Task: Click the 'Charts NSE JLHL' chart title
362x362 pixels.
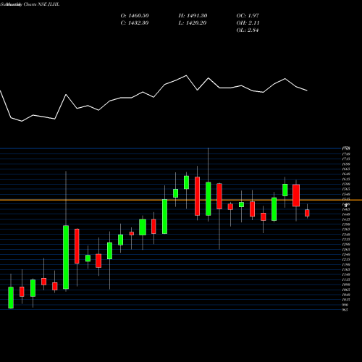Action: pos(41,4)
